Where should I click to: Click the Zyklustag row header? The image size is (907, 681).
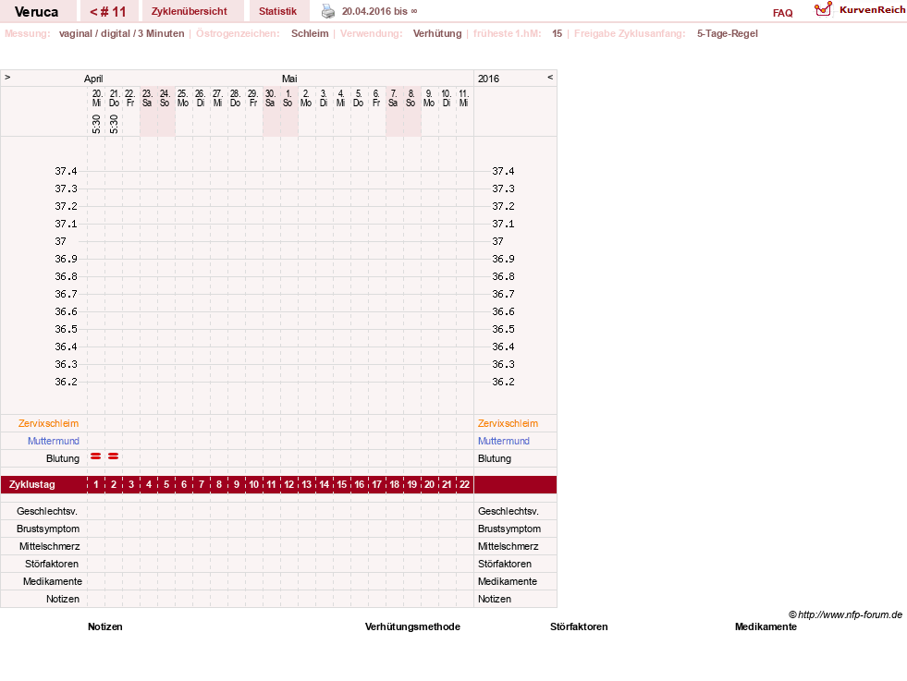pyautogui.click(x=32, y=484)
